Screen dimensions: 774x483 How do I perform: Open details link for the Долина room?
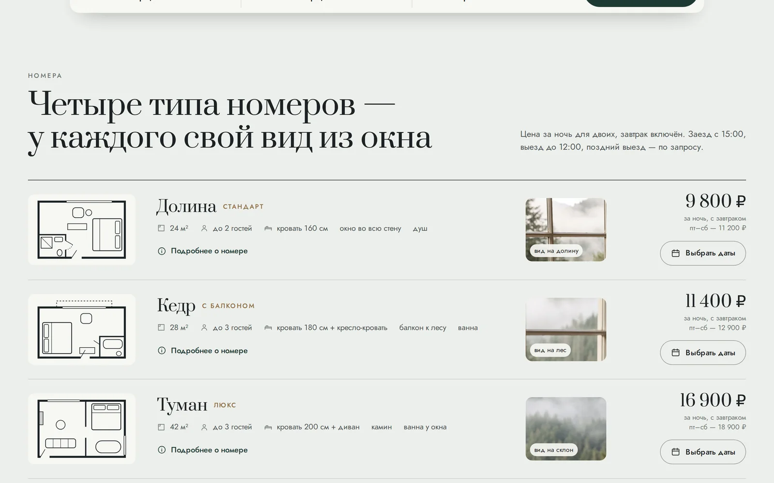[203, 251]
